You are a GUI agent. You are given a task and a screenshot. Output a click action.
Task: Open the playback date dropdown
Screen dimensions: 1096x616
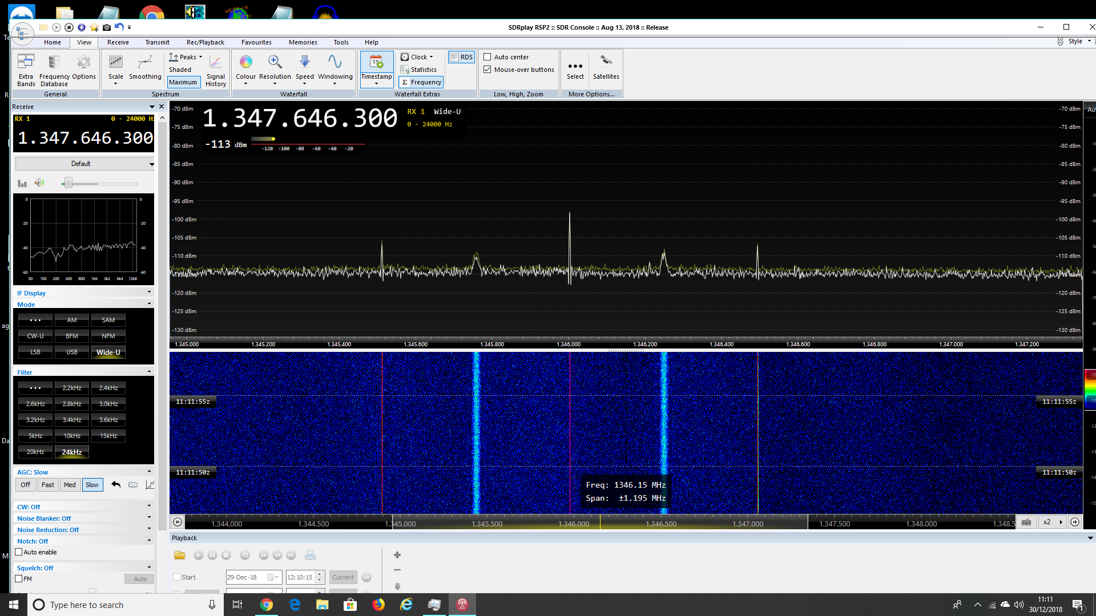click(x=276, y=577)
